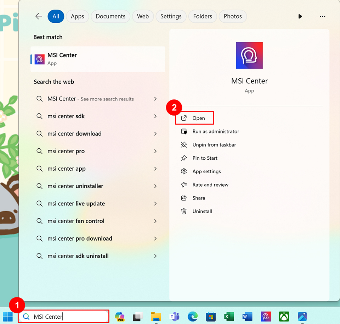
Task: Click the Pin to Start pushpin icon
Action: pos(184,158)
